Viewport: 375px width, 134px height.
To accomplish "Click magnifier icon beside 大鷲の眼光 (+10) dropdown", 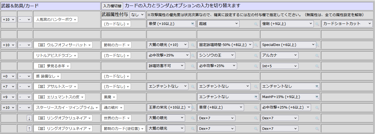I will (x=193, y=45).
